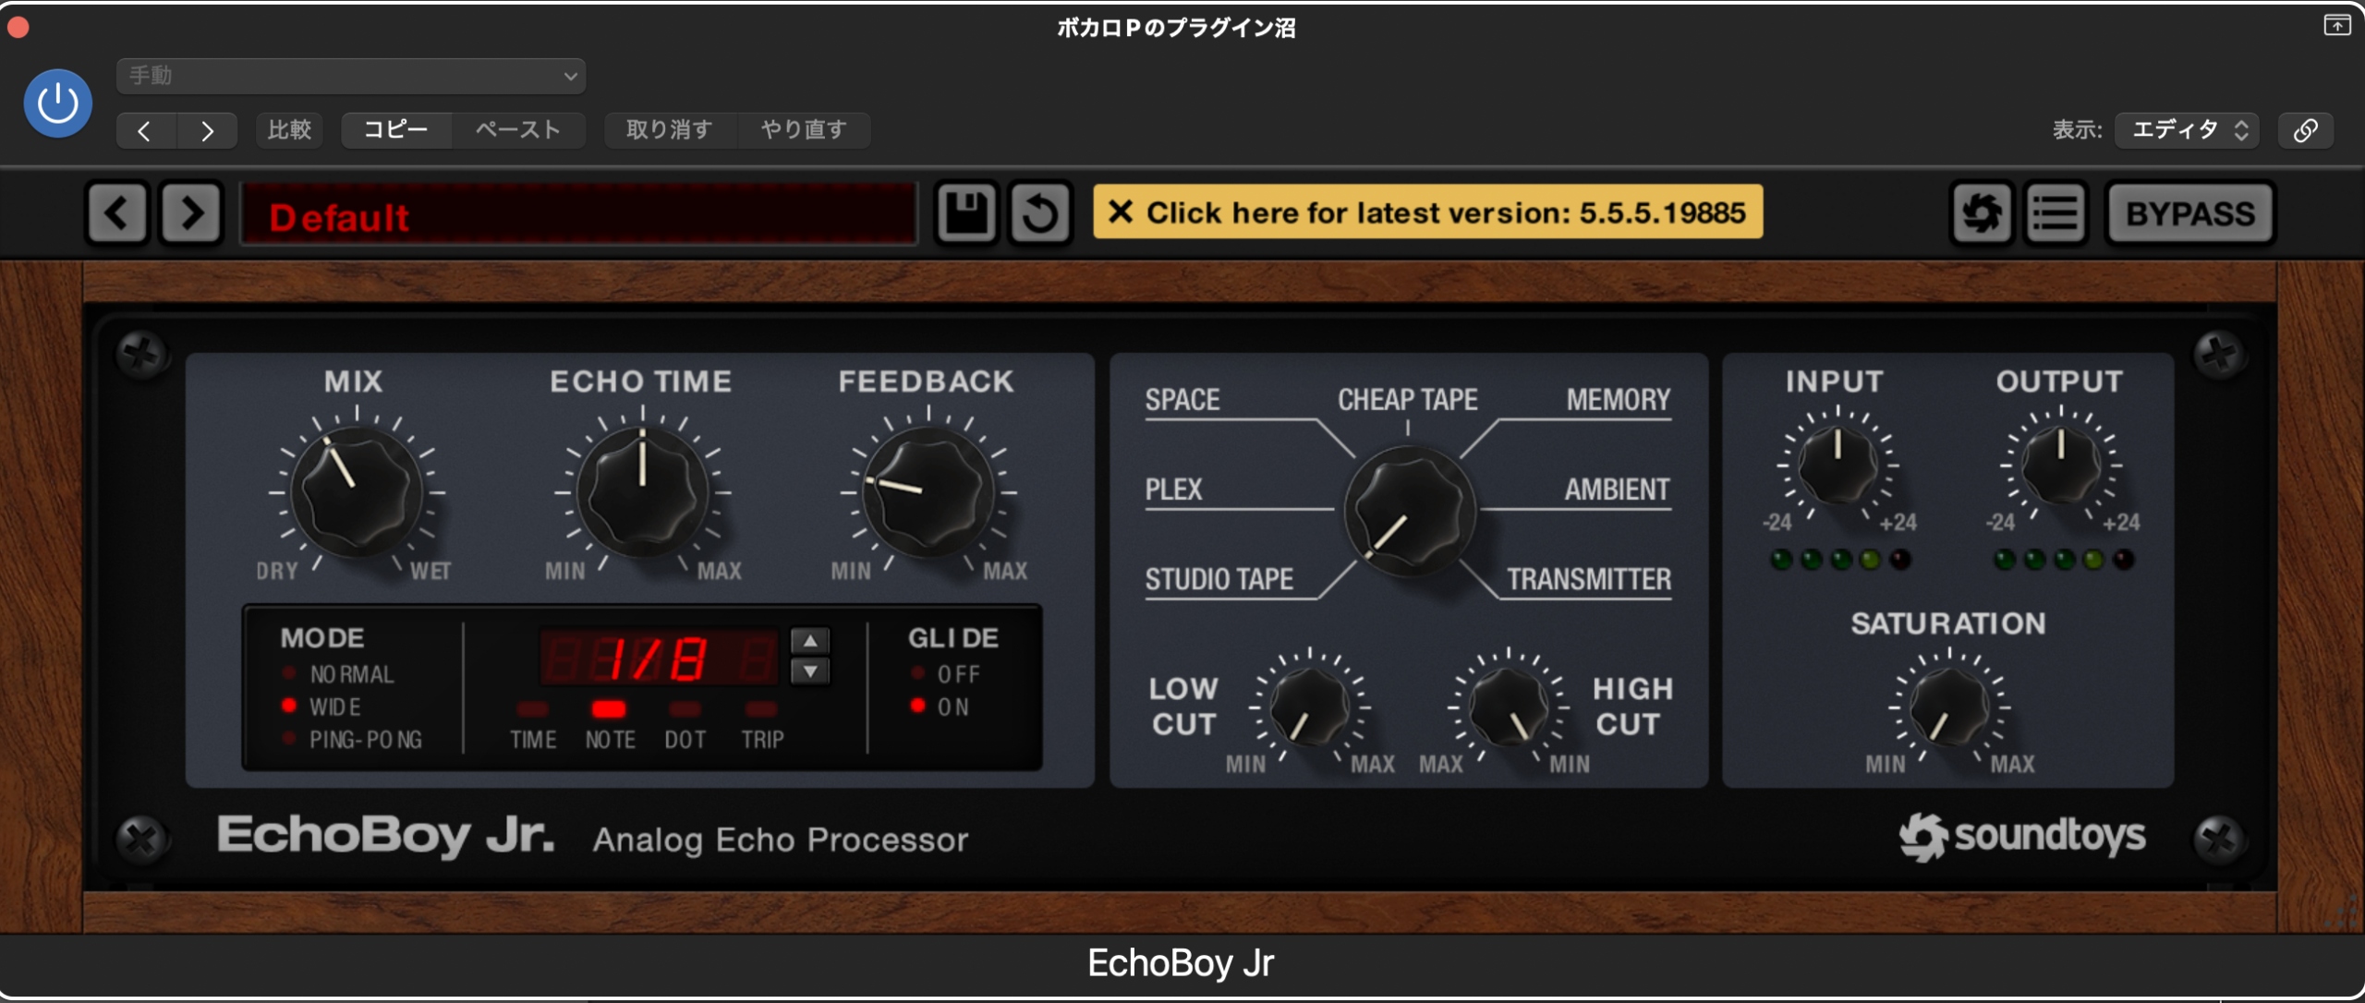Set GLIDE to ON
Image resolution: width=2365 pixels, height=1003 pixels.
click(x=940, y=707)
